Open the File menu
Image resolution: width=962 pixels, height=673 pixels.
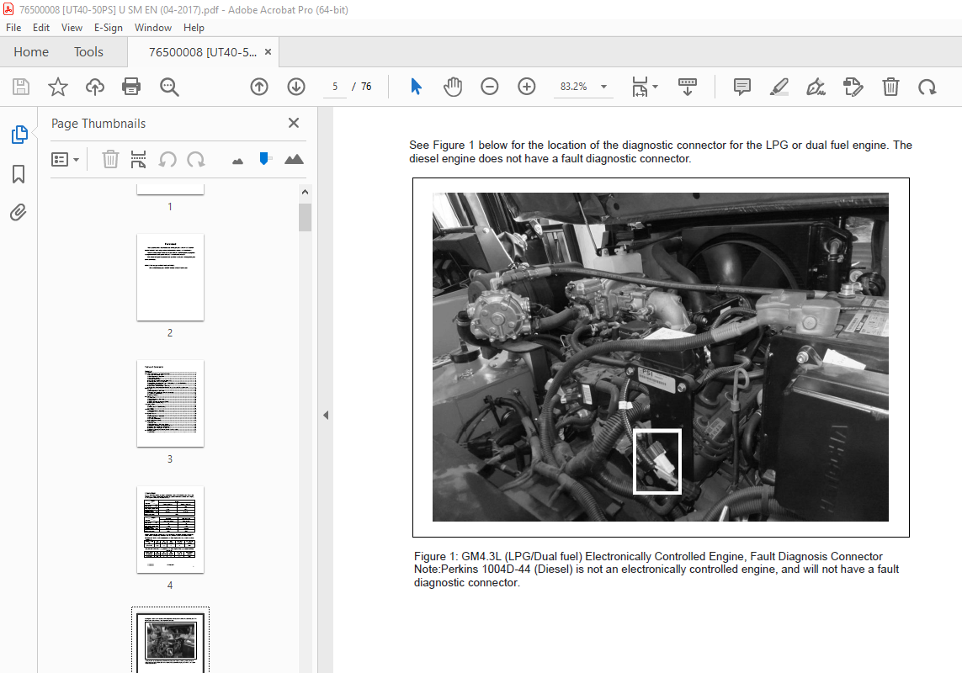13,28
